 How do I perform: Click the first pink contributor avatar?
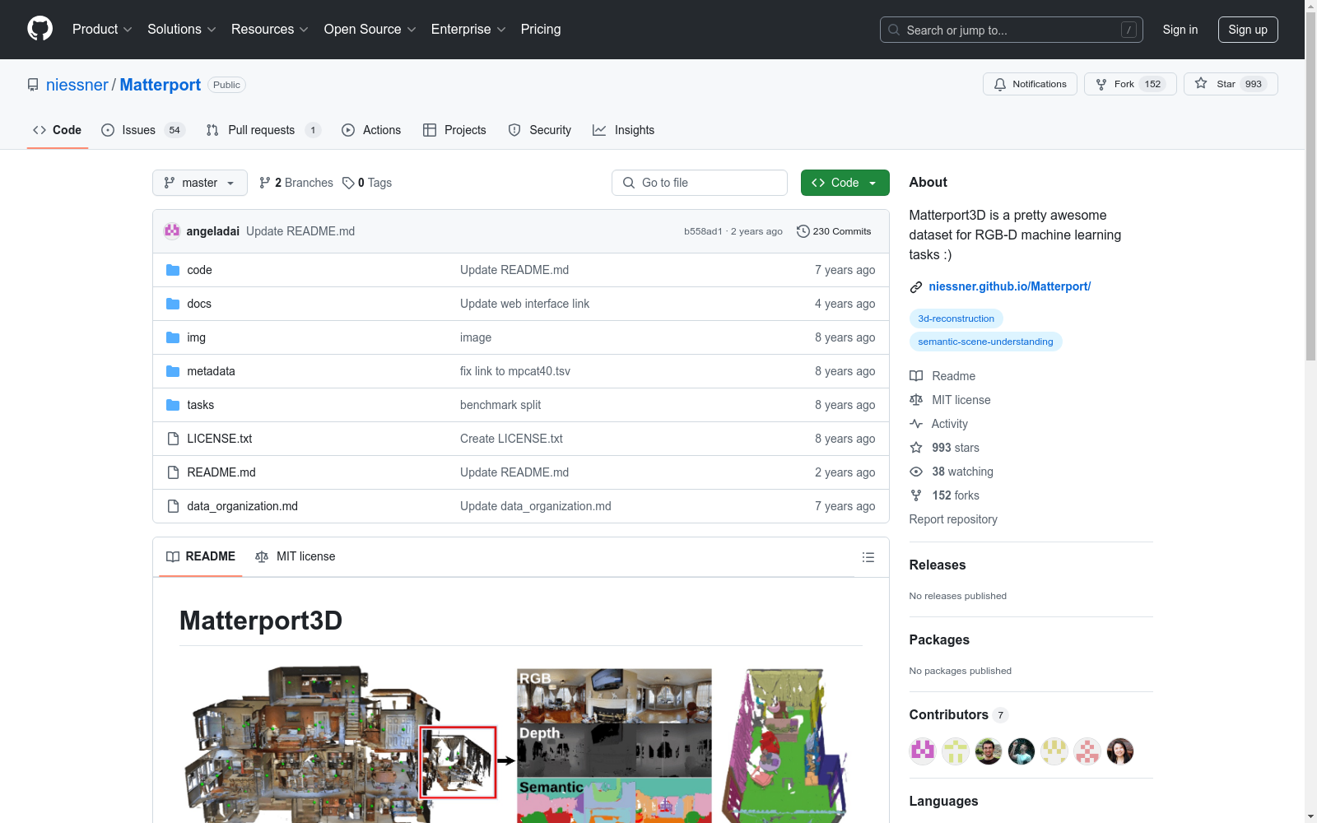point(923,751)
